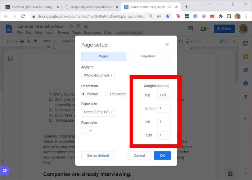Open the three-dot More toolbar options
Viewport: 252px width, 180px height.
coord(199,41)
